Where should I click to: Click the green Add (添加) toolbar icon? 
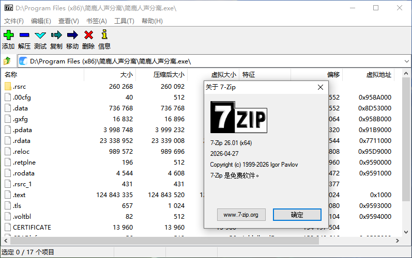point(9,35)
